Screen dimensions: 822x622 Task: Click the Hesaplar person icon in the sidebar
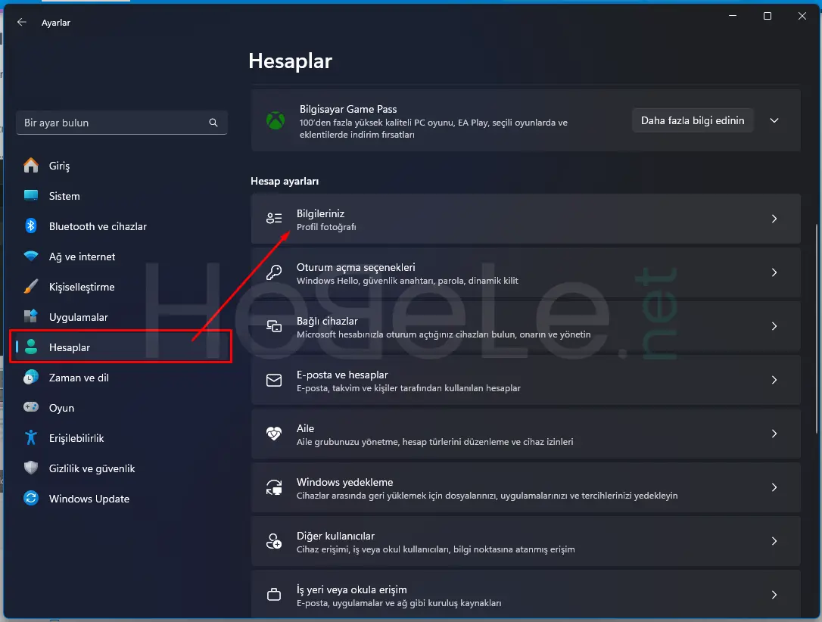pyautogui.click(x=31, y=347)
